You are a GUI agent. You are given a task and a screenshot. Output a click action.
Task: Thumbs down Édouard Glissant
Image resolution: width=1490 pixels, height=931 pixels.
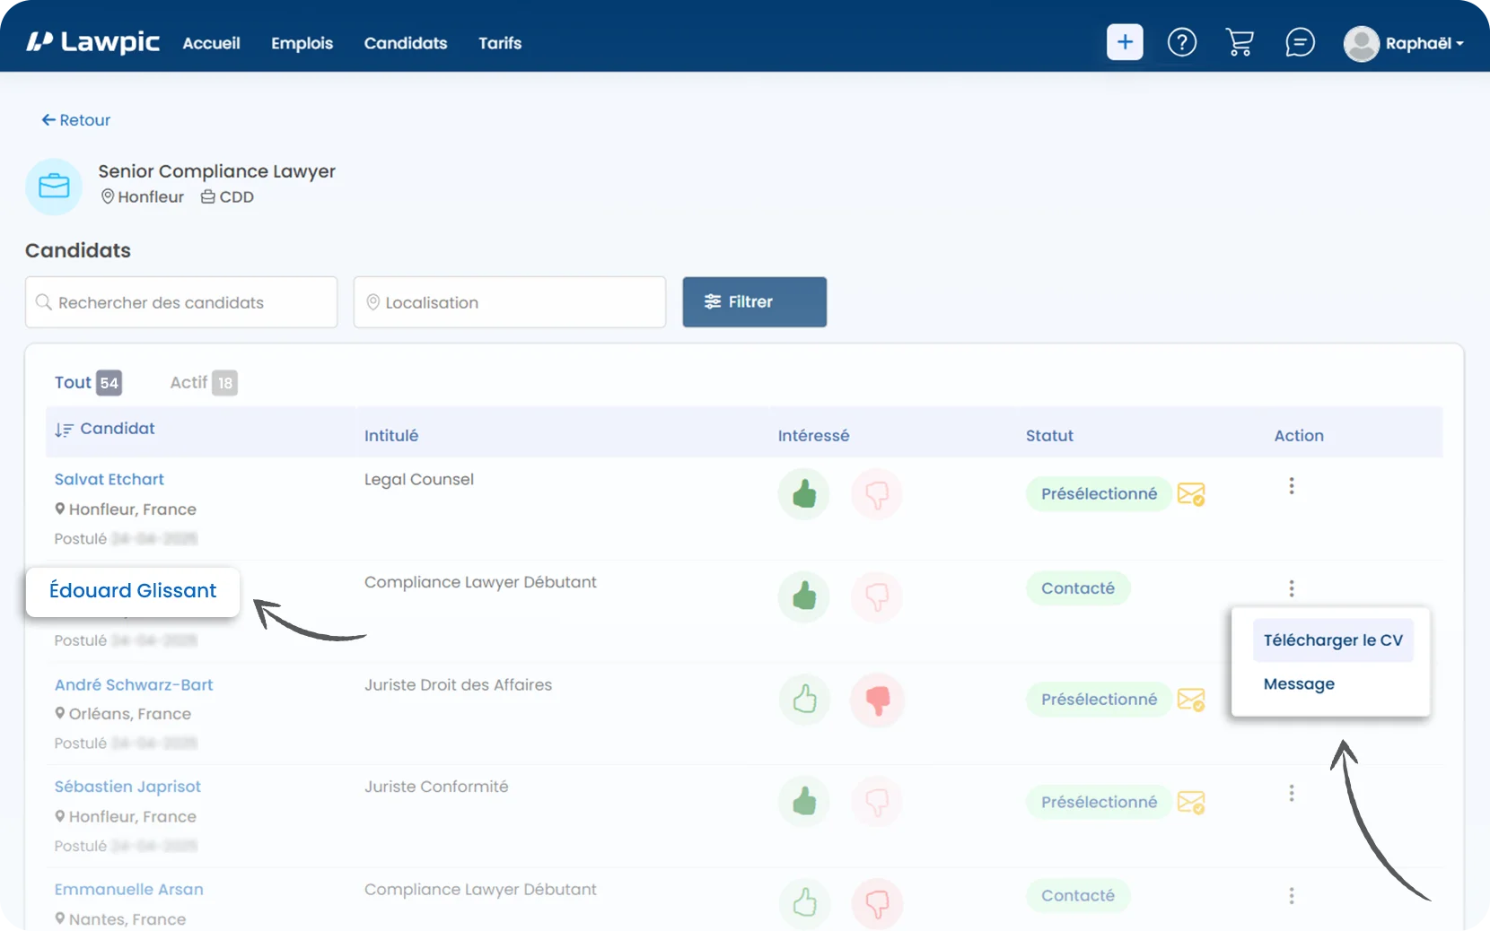[877, 596]
